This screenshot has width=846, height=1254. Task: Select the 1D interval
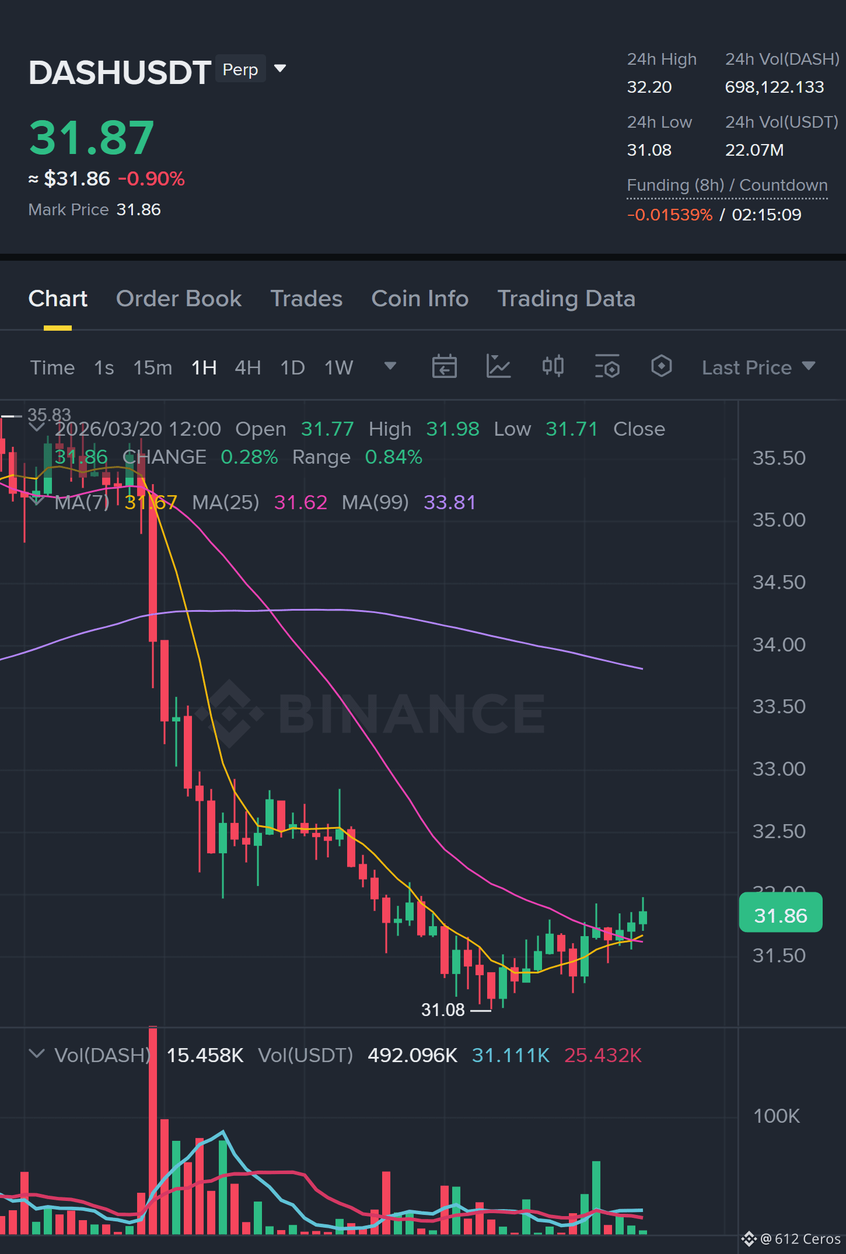pos(292,367)
